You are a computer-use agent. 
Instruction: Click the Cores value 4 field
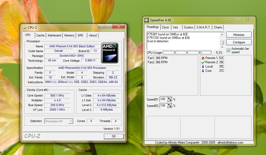[x=91, y=121]
